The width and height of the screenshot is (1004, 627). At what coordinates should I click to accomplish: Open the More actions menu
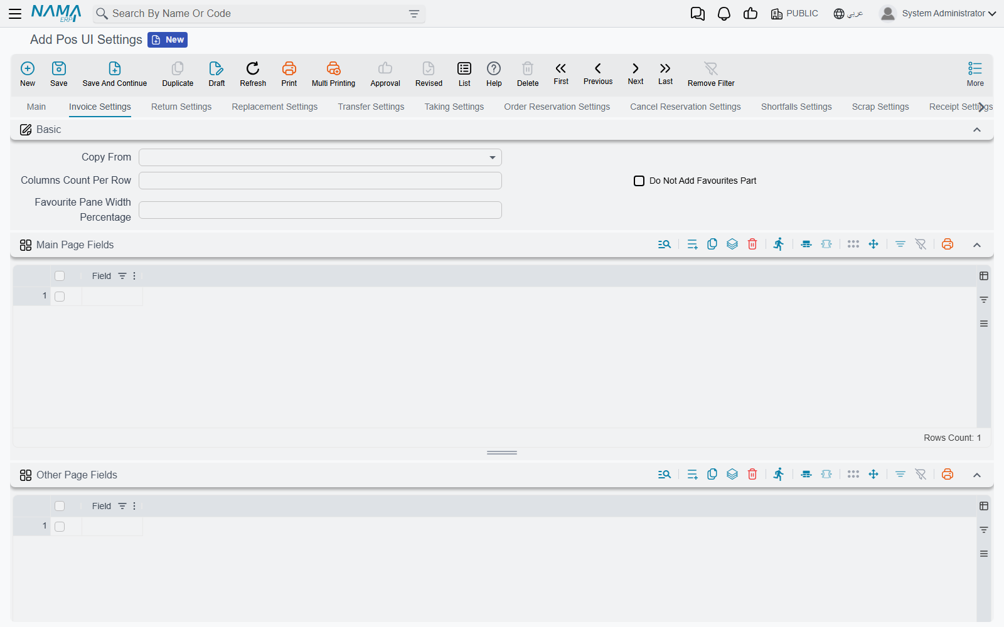pos(975,74)
